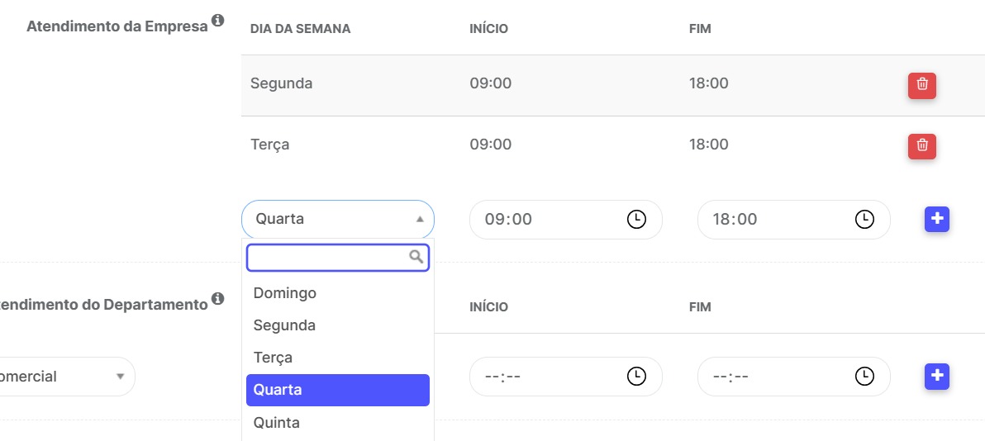Collapse the Quarta weekday dropdown
The width and height of the screenshot is (985, 441).
tap(338, 219)
